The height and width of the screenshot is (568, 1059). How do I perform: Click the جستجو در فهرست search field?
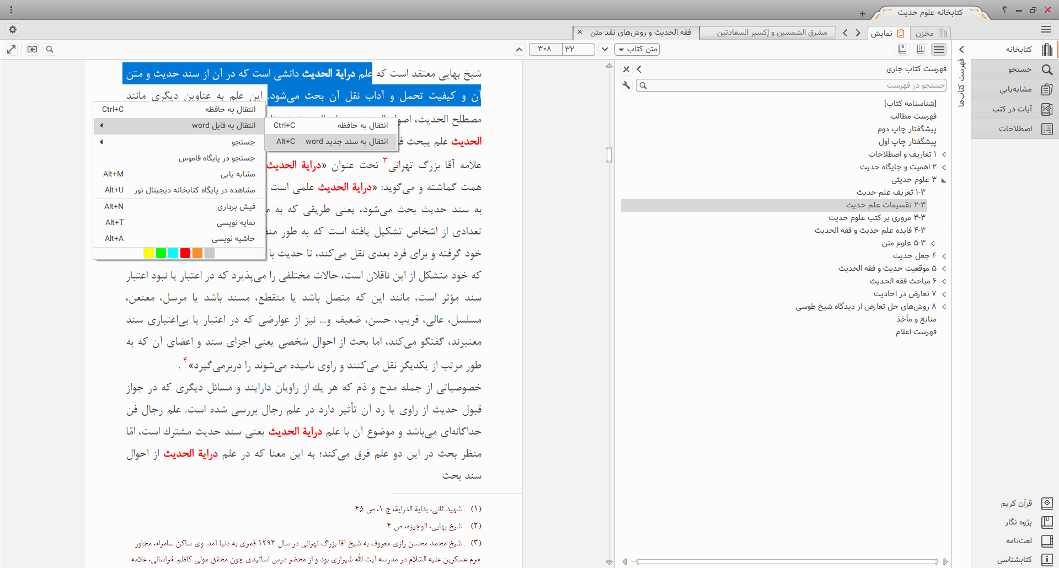click(792, 85)
